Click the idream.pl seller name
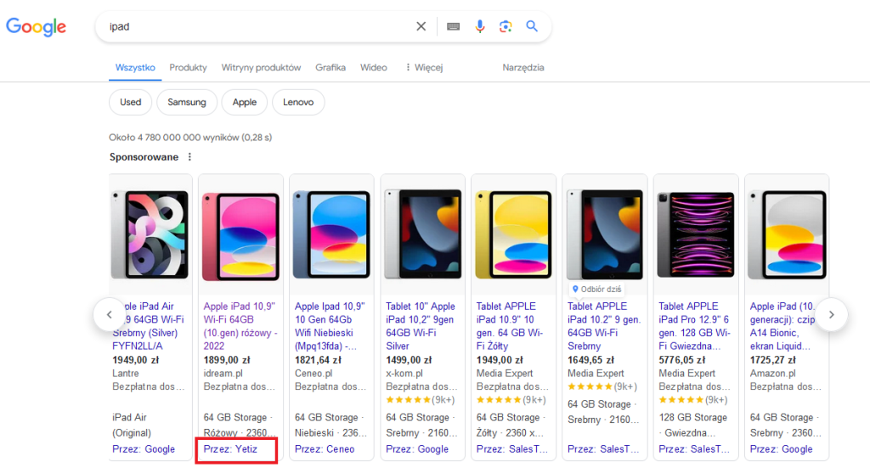This screenshot has width=870, height=473. pyautogui.click(x=223, y=373)
